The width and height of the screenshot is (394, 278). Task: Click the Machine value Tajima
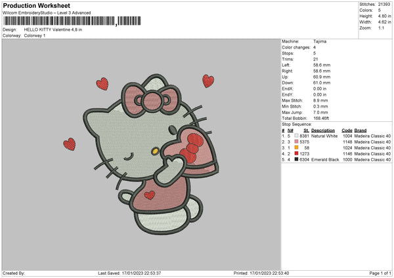point(320,41)
